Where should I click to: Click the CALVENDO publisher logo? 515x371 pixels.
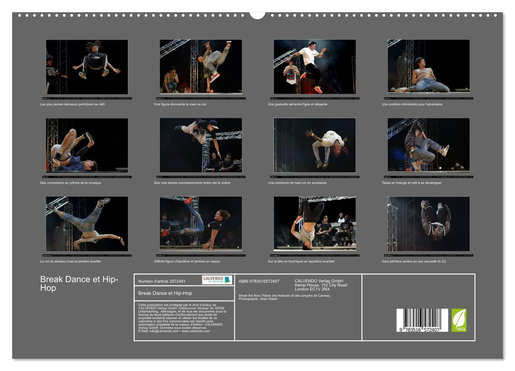click(215, 280)
